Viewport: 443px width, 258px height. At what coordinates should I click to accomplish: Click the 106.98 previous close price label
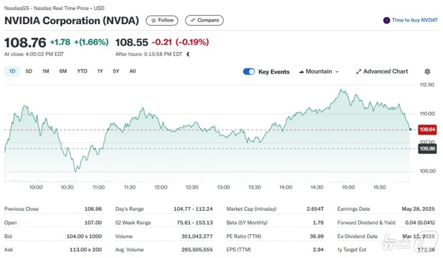pos(427,149)
